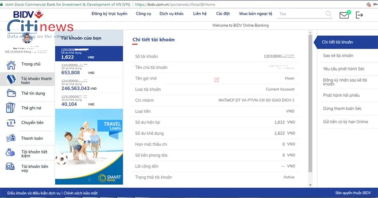Click the scrollbar up arrow

[310, 33]
